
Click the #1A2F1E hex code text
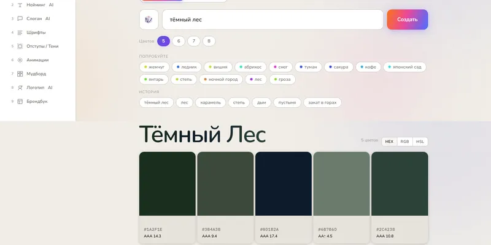[x=153, y=229]
